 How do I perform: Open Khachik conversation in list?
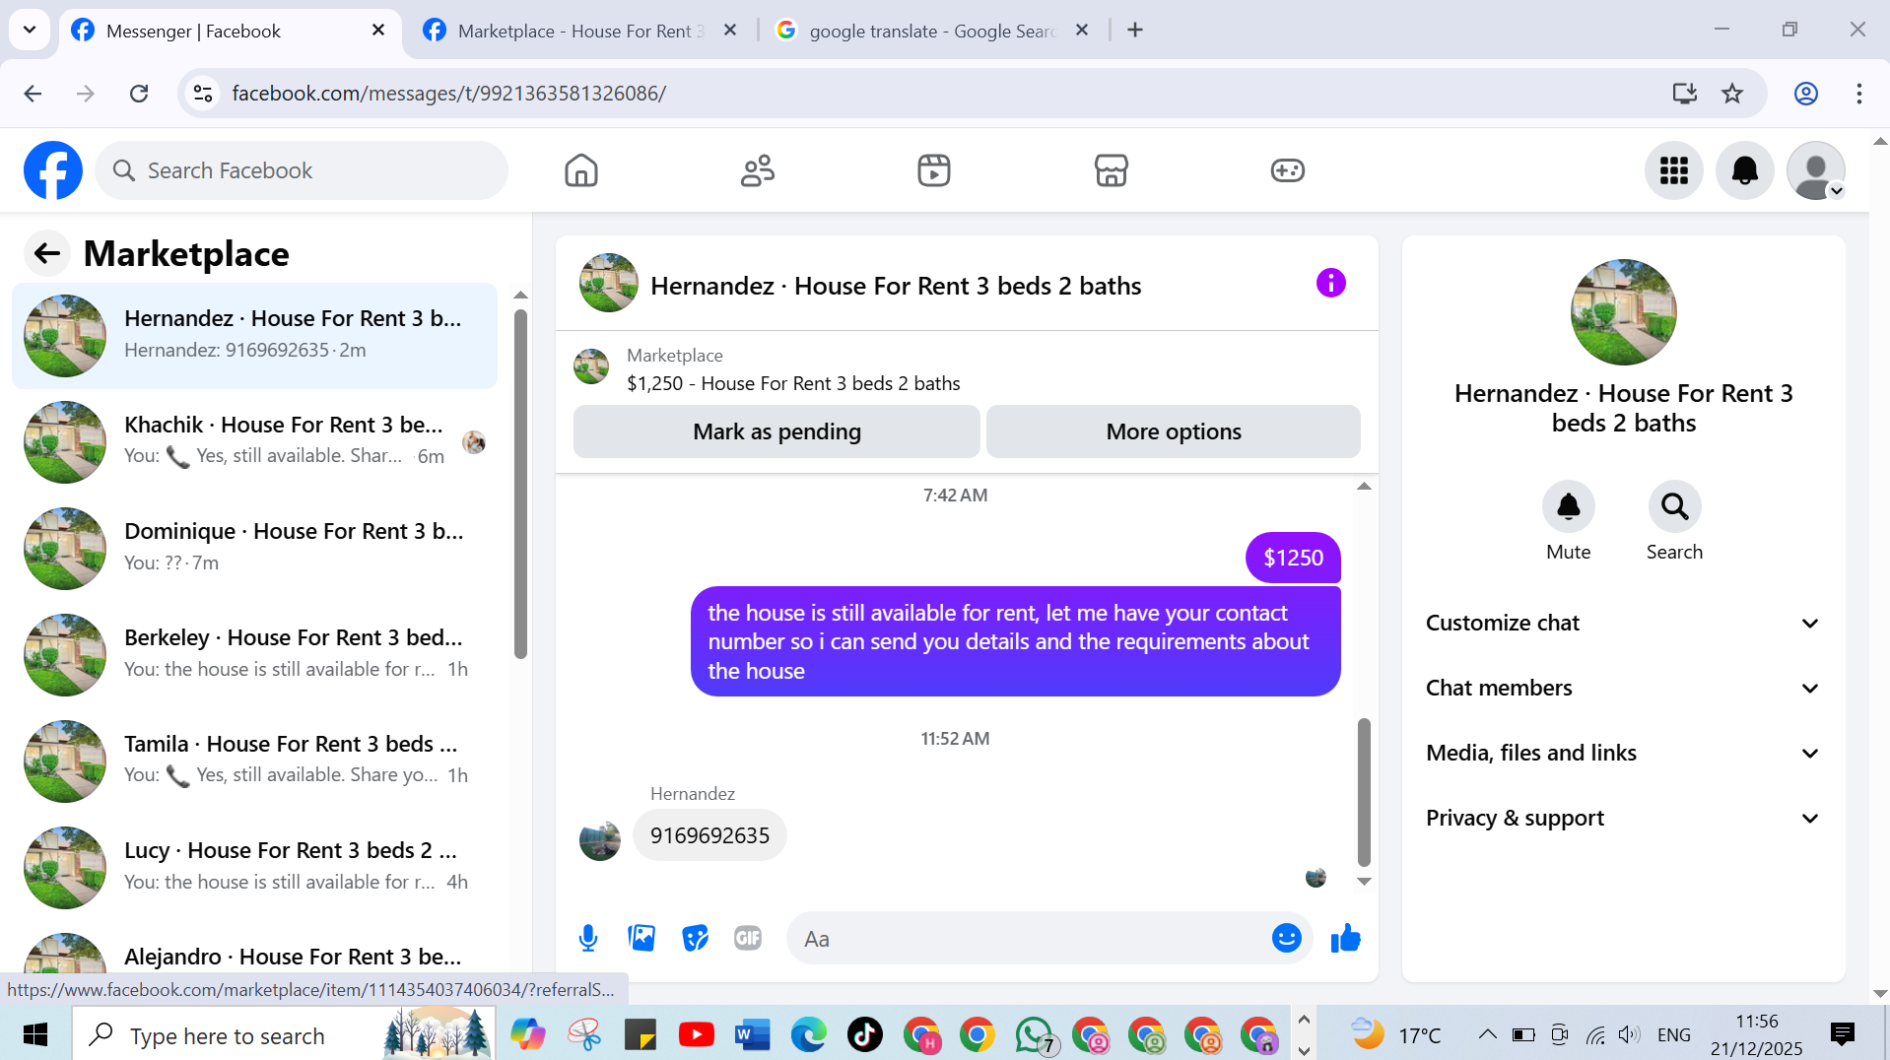[254, 441]
